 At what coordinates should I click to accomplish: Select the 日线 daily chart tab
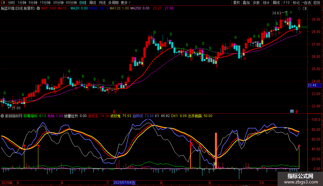coord(83,3)
